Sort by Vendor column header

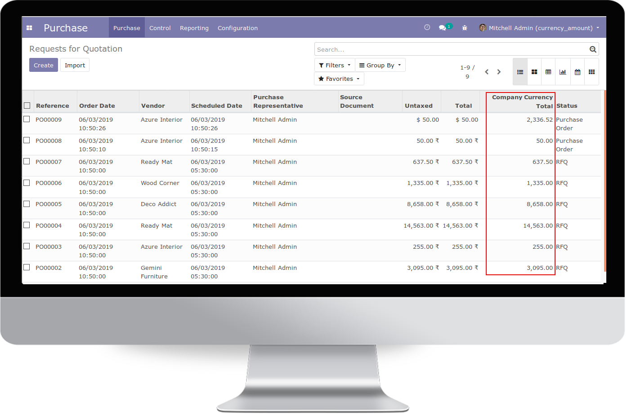[x=153, y=106]
